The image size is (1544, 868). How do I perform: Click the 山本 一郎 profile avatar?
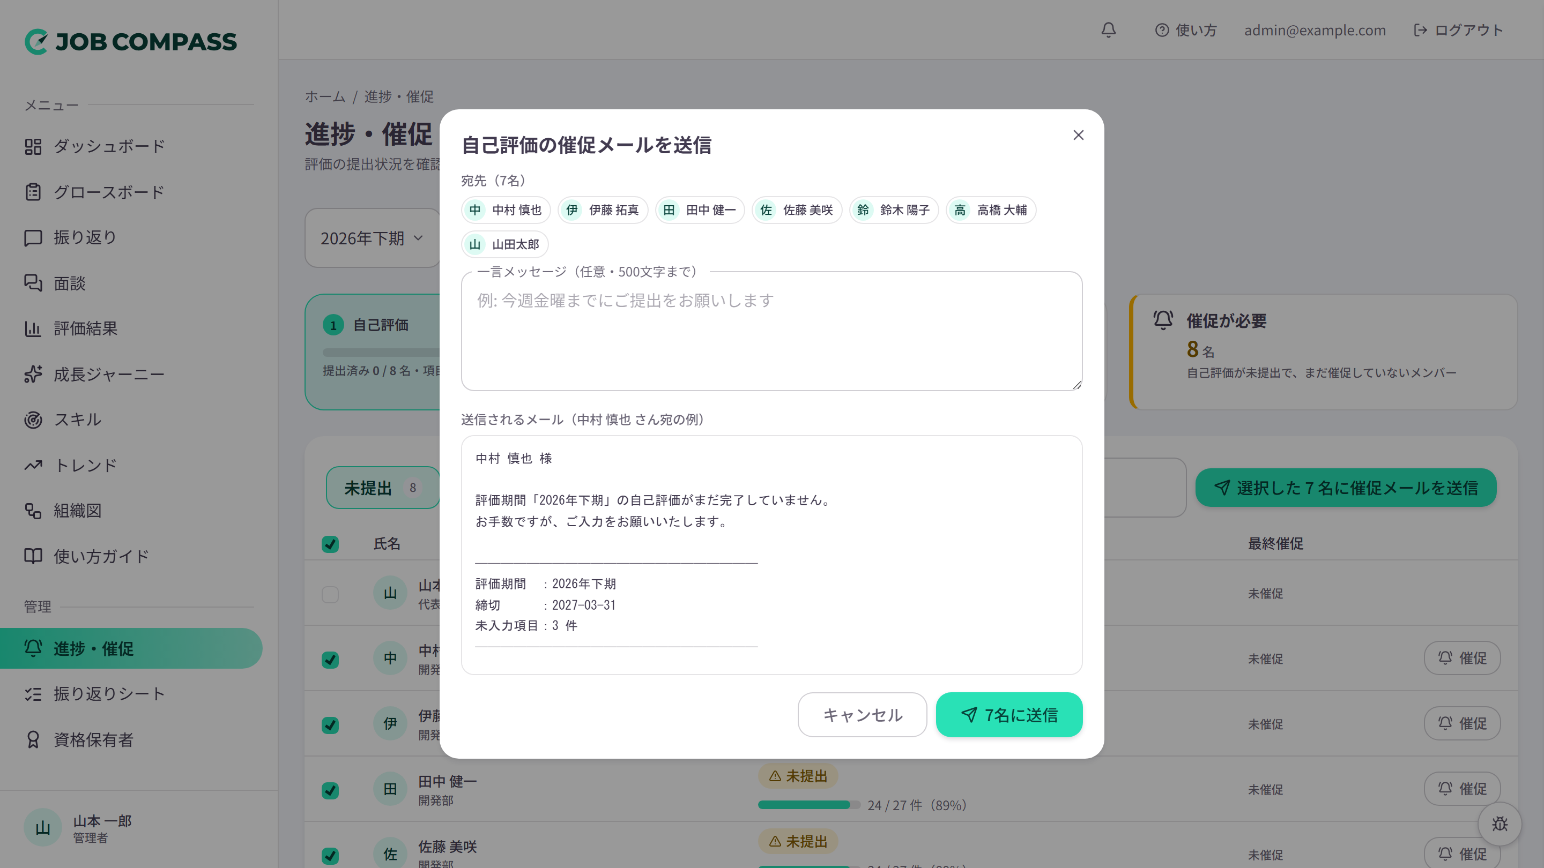[42, 828]
